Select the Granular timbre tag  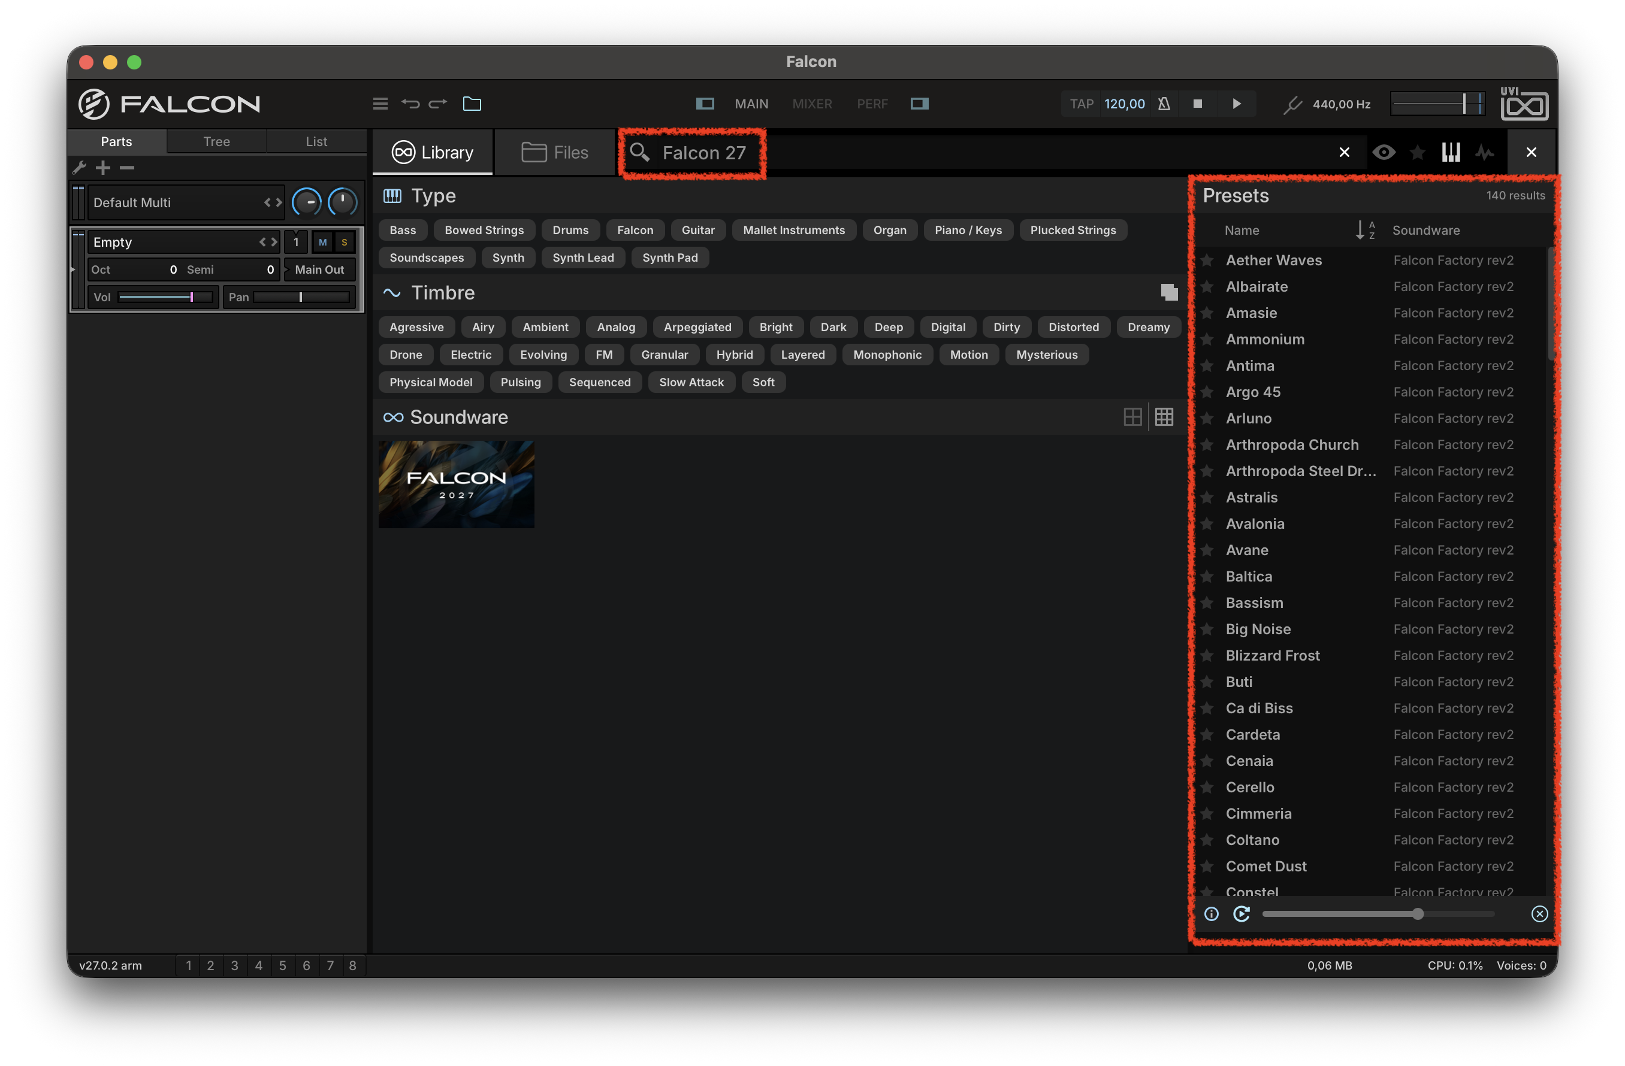pyautogui.click(x=665, y=354)
